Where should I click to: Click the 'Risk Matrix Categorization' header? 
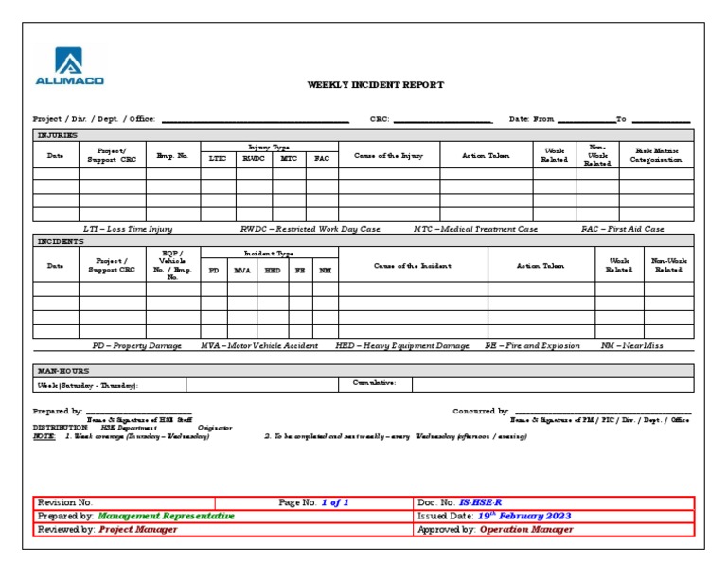point(656,155)
